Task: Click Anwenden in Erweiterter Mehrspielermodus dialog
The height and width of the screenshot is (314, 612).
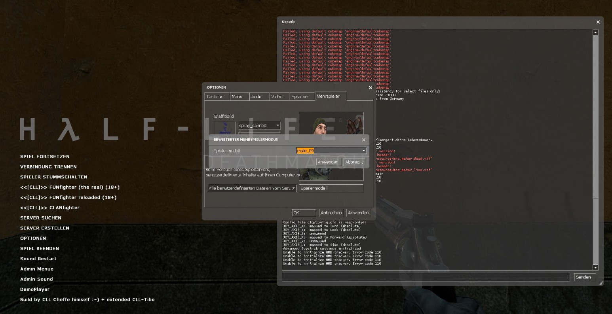Action: coord(328,162)
